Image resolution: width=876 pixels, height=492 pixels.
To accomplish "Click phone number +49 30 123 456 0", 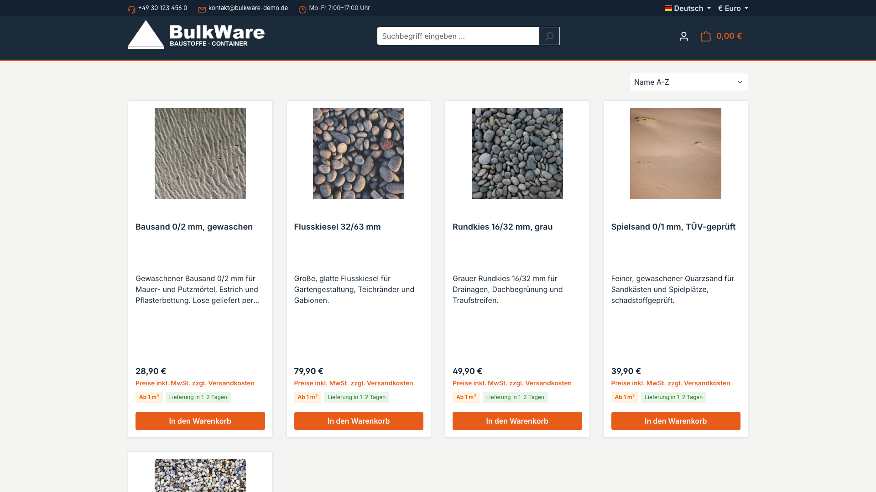I will tap(162, 8).
